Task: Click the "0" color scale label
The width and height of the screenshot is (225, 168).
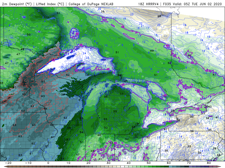Action: pos(48,163)
